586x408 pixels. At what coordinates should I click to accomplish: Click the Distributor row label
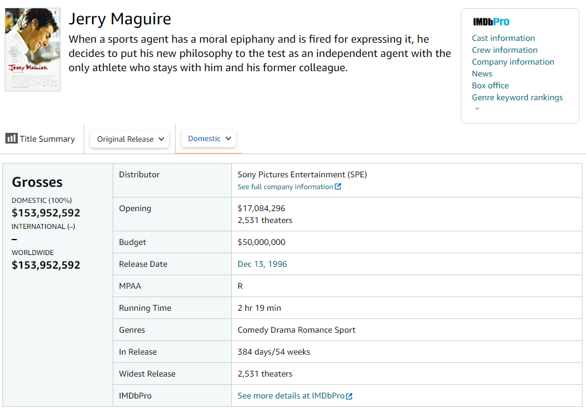(139, 174)
